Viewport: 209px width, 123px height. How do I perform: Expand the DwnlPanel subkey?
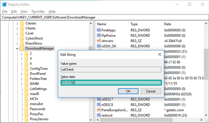click(22, 74)
